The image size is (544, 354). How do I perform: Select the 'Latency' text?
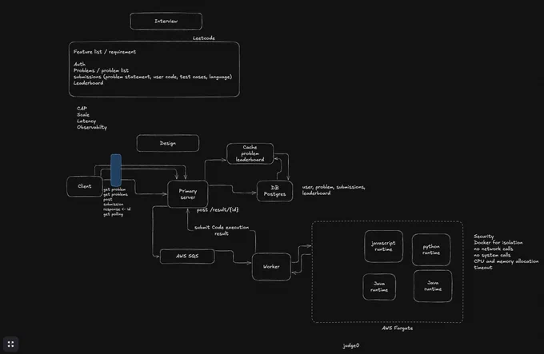[x=86, y=121]
